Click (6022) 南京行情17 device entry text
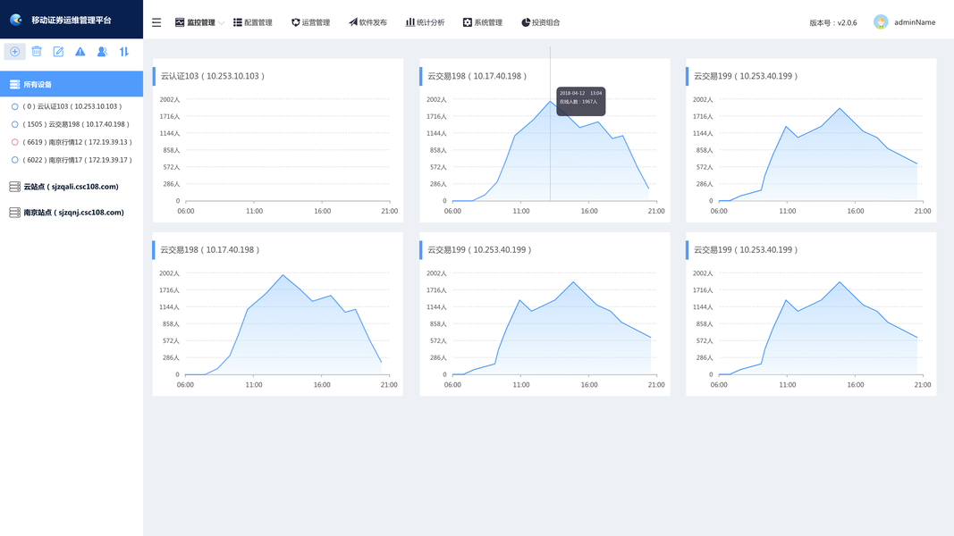The width and height of the screenshot is (954, 536). [77, 160]
